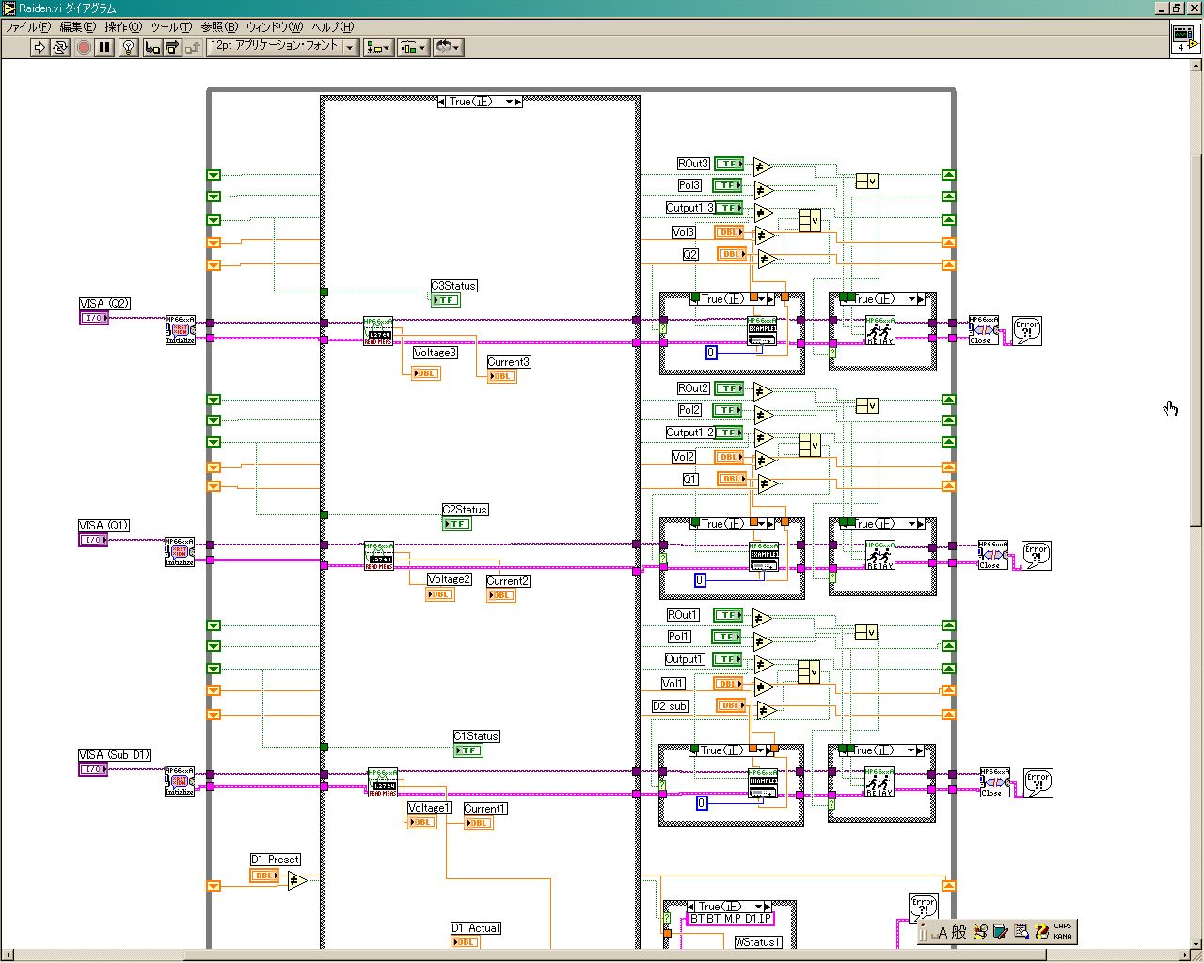Click the Step Over toolbar icon

pyautogui.click(x=173, y=47)
